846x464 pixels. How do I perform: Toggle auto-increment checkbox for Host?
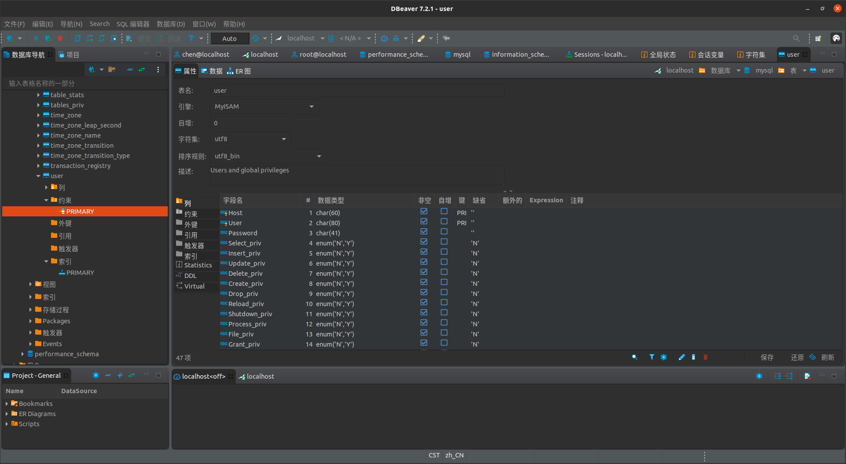click(x=444, y=212)
